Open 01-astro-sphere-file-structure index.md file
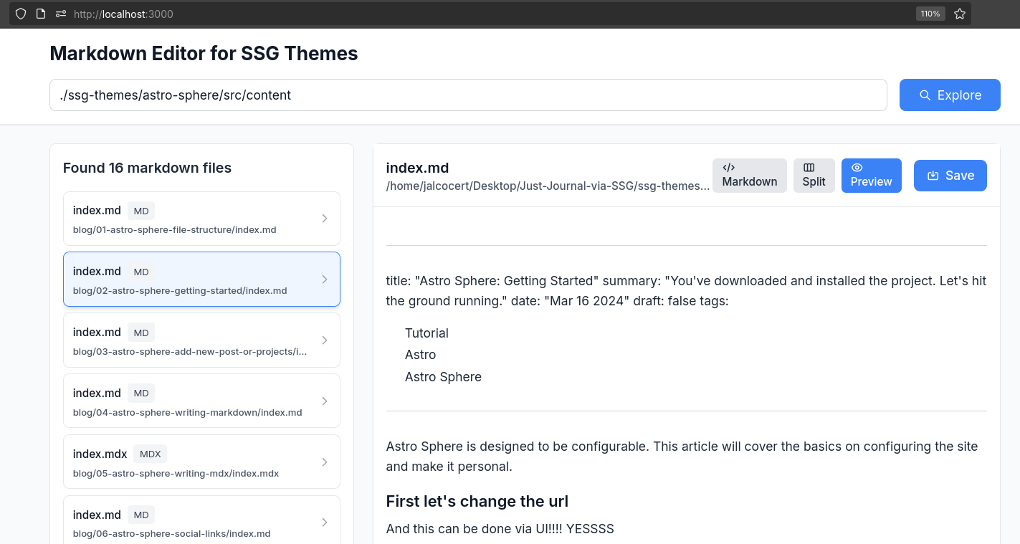 pyautogui.click(x=201, y=219)
